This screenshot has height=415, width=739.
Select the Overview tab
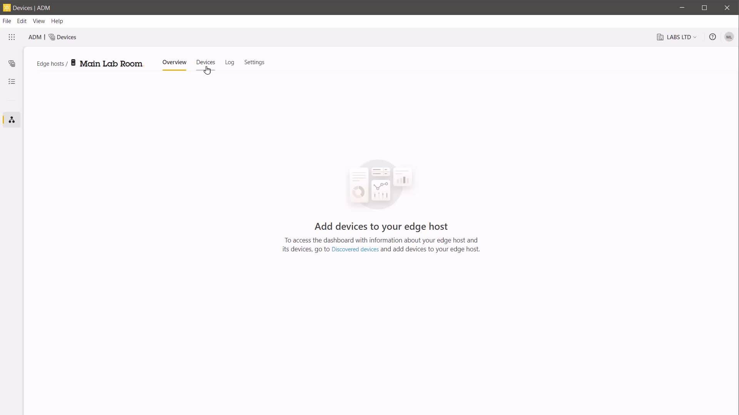pos(174,62)
